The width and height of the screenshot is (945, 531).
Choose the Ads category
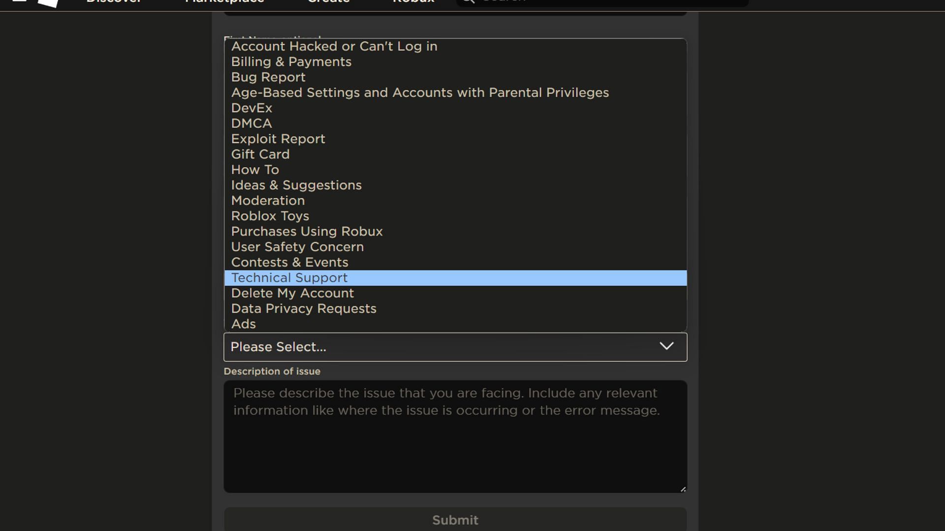[455, 324]
